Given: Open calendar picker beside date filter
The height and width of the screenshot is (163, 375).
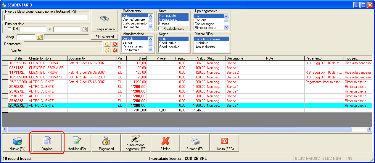Looking at the screenshot, I should click(x=85, y=29).
